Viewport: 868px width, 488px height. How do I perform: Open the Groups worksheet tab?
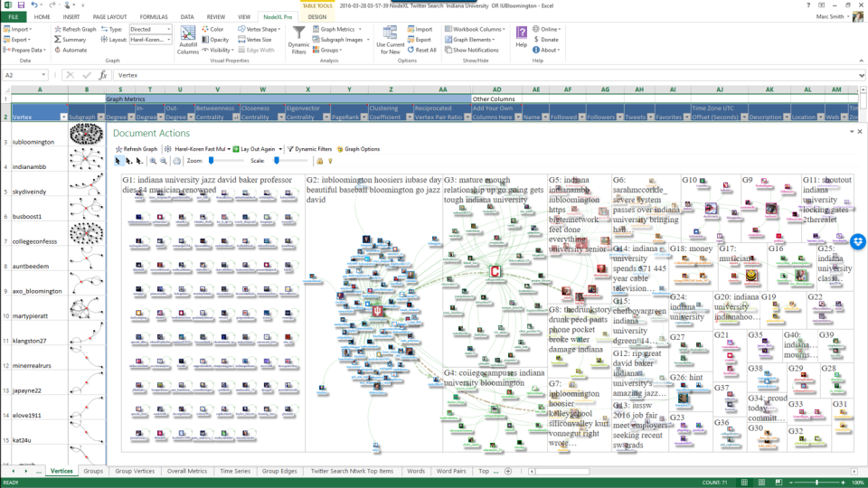(93, 472)
